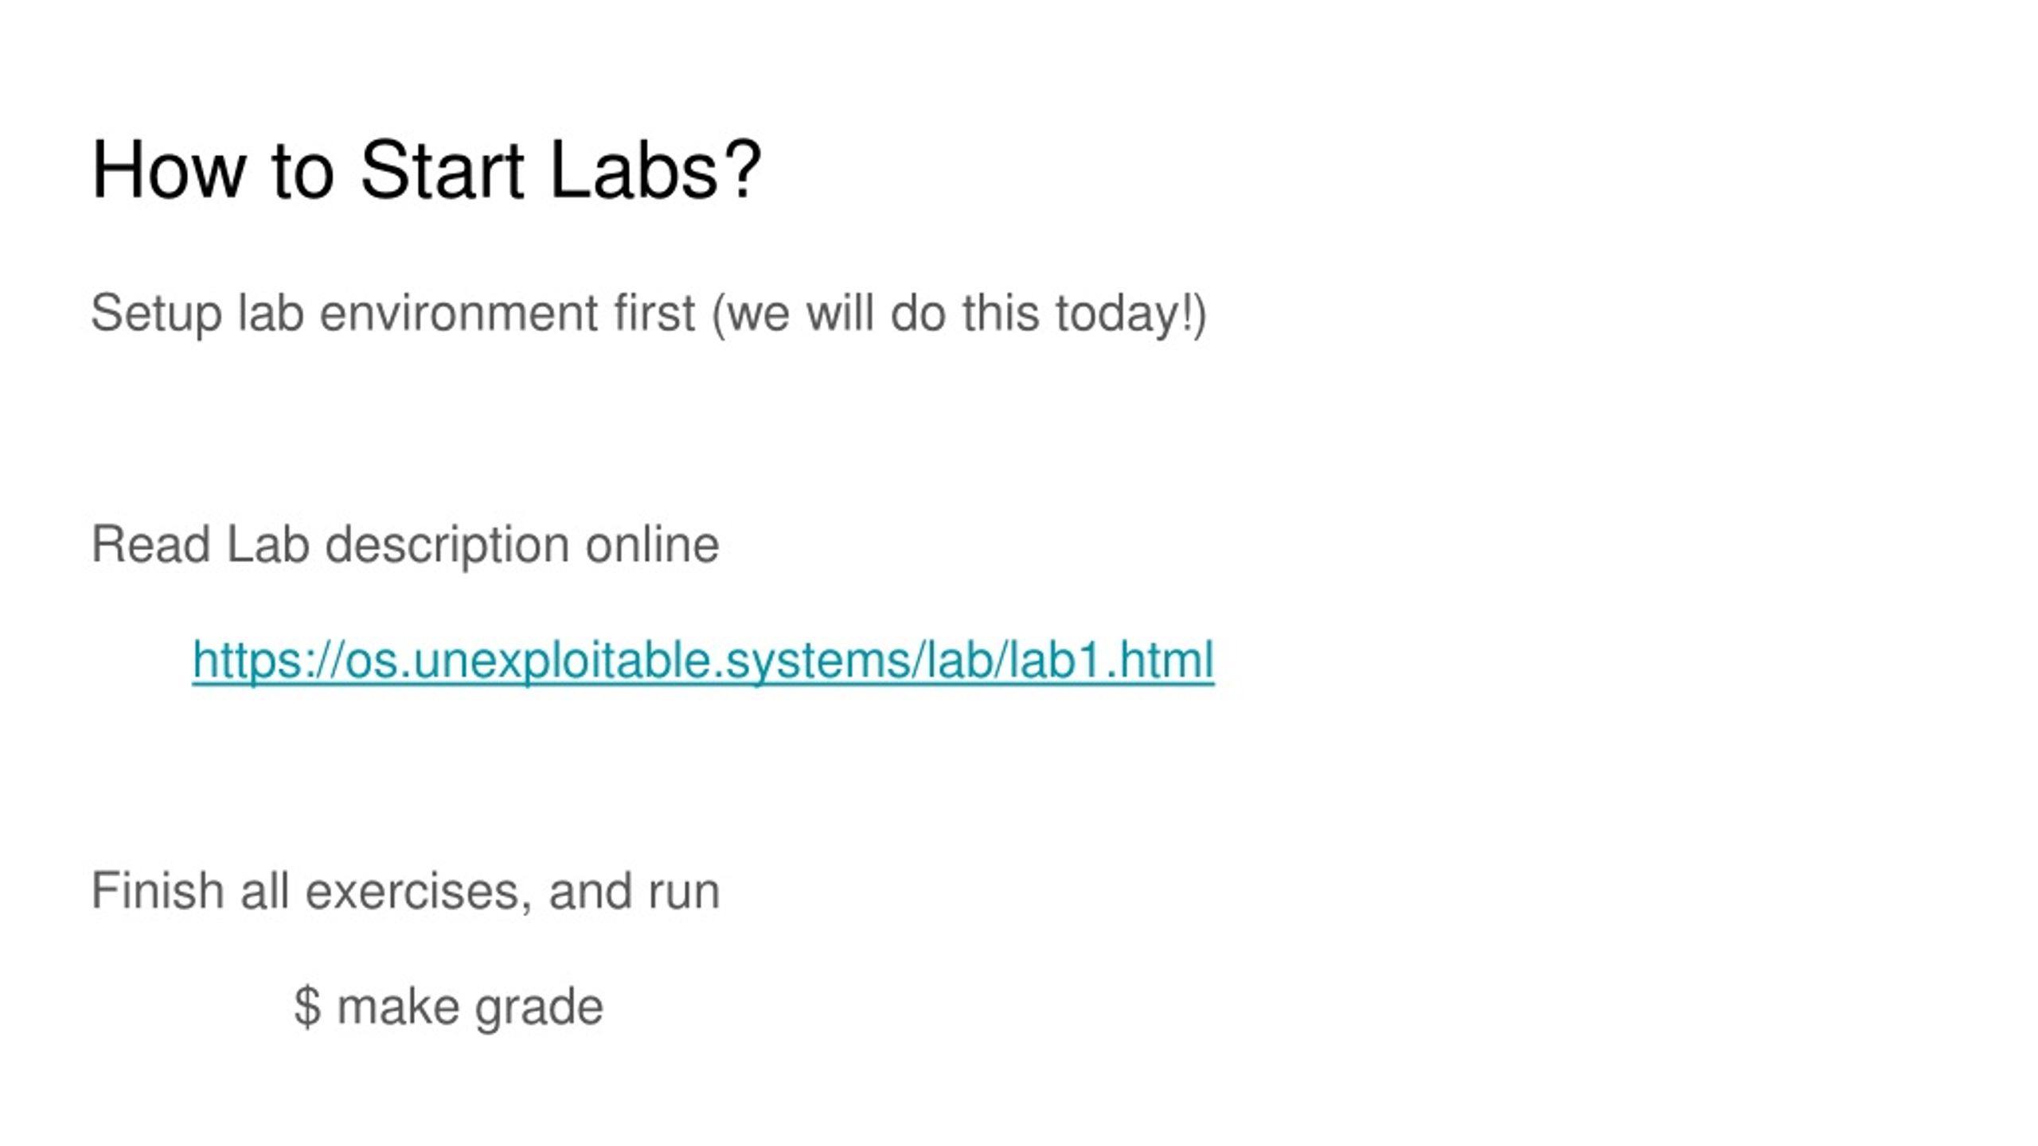2038x1146 pixels.
Task: Click the 'Read Lab description online' text
Action: 405,545
